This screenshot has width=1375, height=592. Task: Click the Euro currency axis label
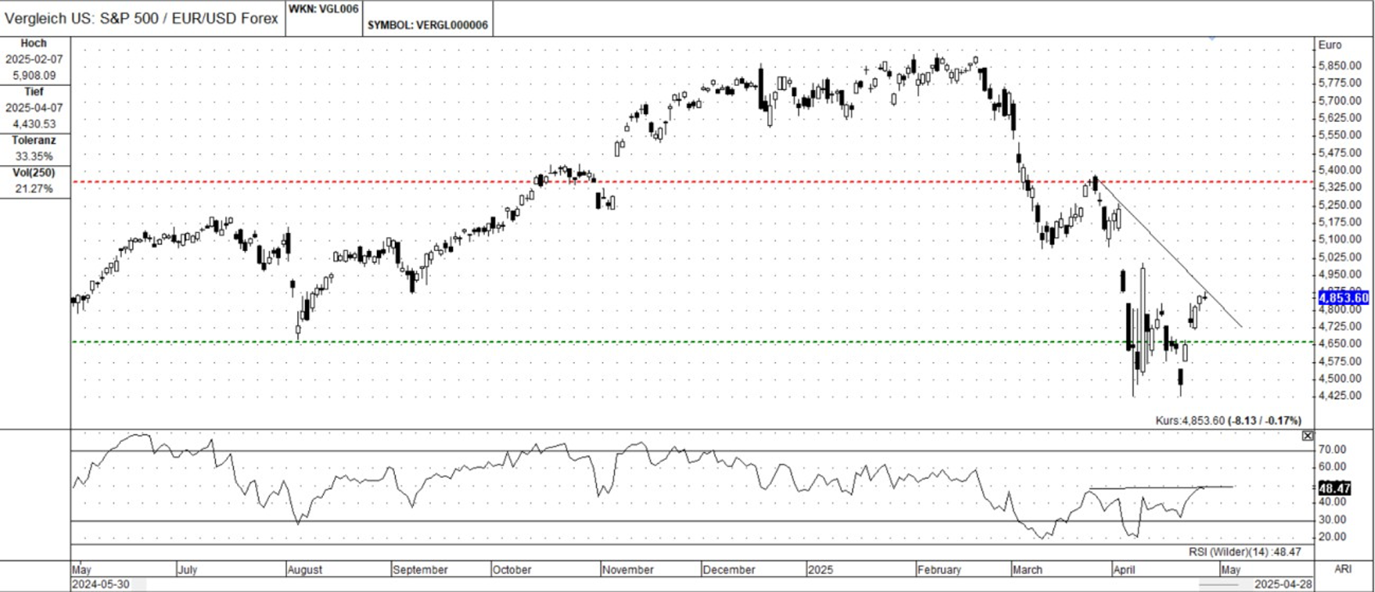point(1330,45)
